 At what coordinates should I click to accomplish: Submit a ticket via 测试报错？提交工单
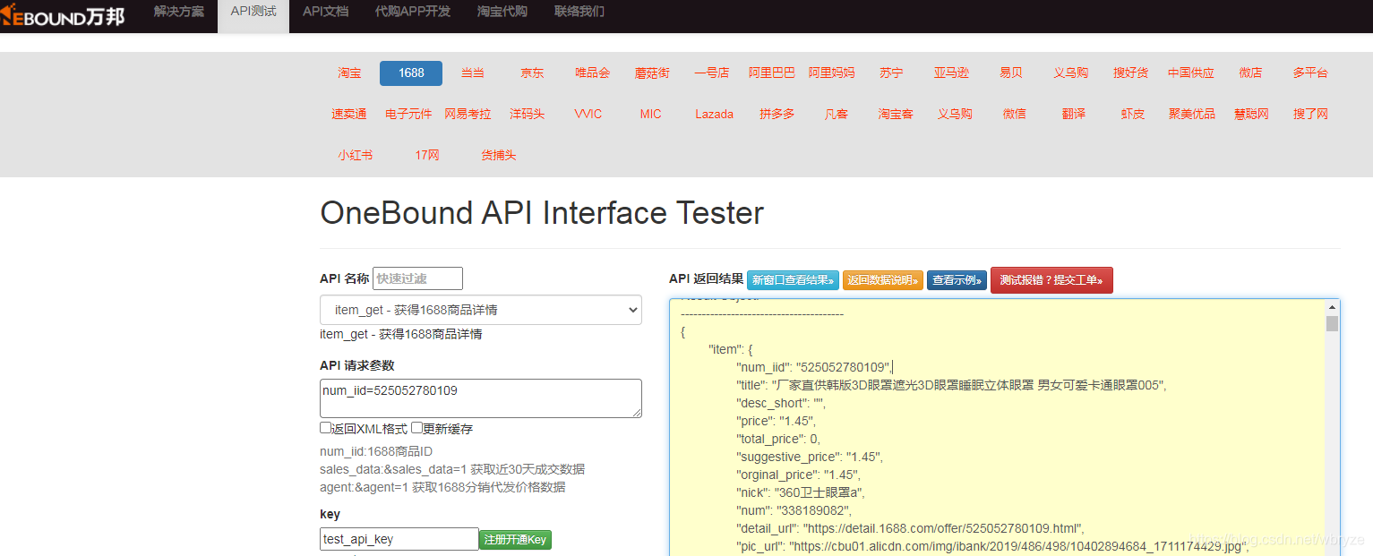click(x=1051, y=280)
